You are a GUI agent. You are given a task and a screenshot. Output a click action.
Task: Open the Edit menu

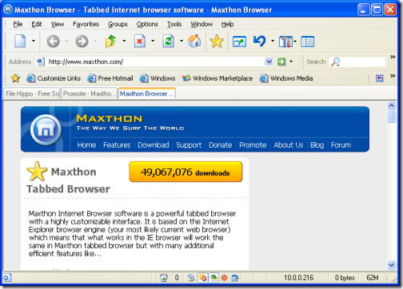coord(37,24)
